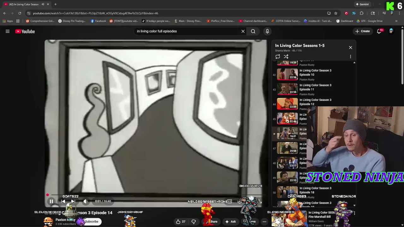Skip to the next video

point(73,201)
